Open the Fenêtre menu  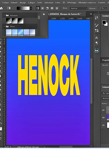(x=102, y=3)
